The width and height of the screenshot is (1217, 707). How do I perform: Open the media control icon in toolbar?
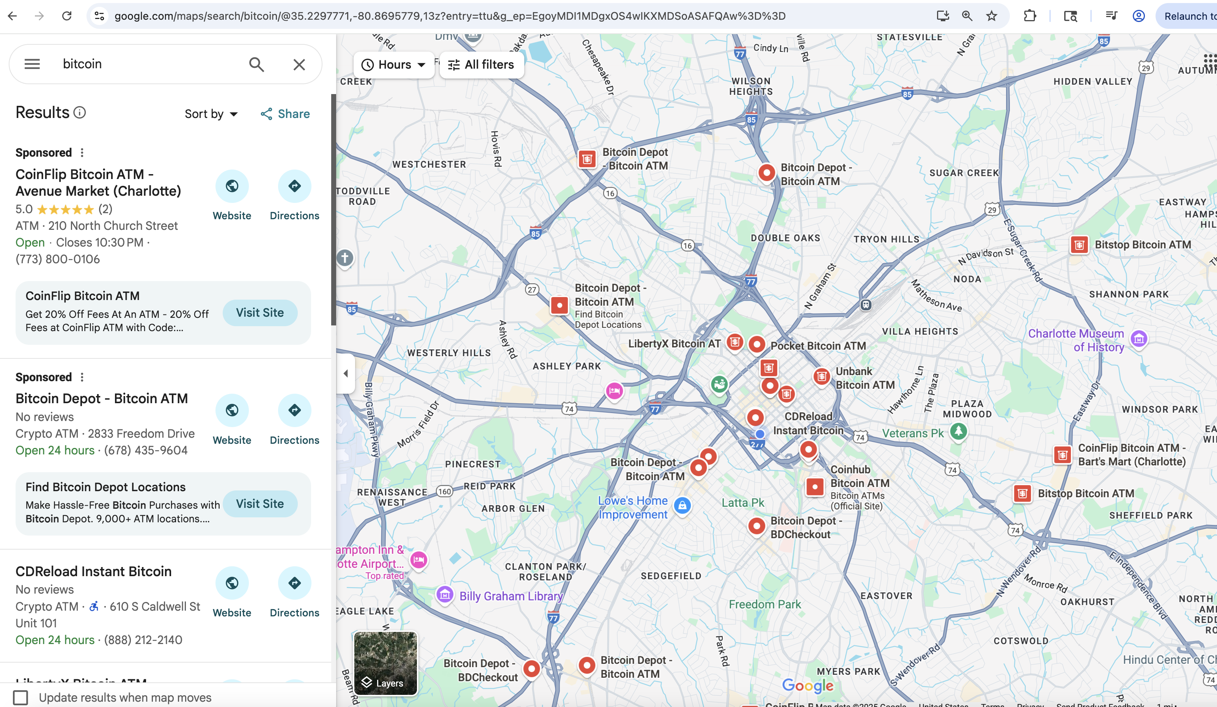tap(1111, 16)
